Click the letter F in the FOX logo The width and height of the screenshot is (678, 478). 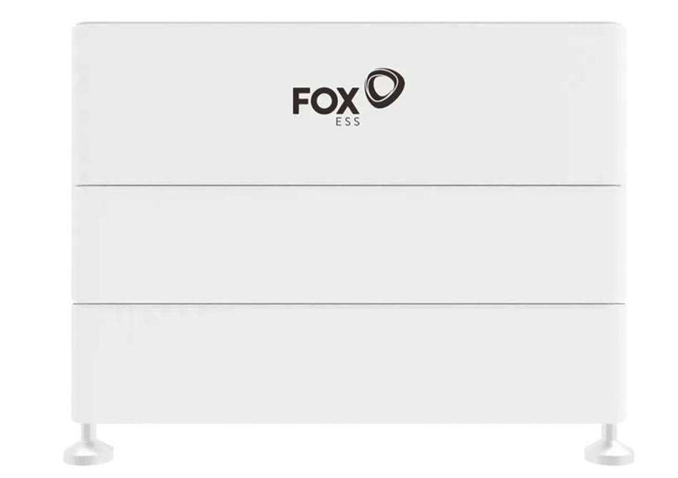pyautogui.click(x=301, y=101)
